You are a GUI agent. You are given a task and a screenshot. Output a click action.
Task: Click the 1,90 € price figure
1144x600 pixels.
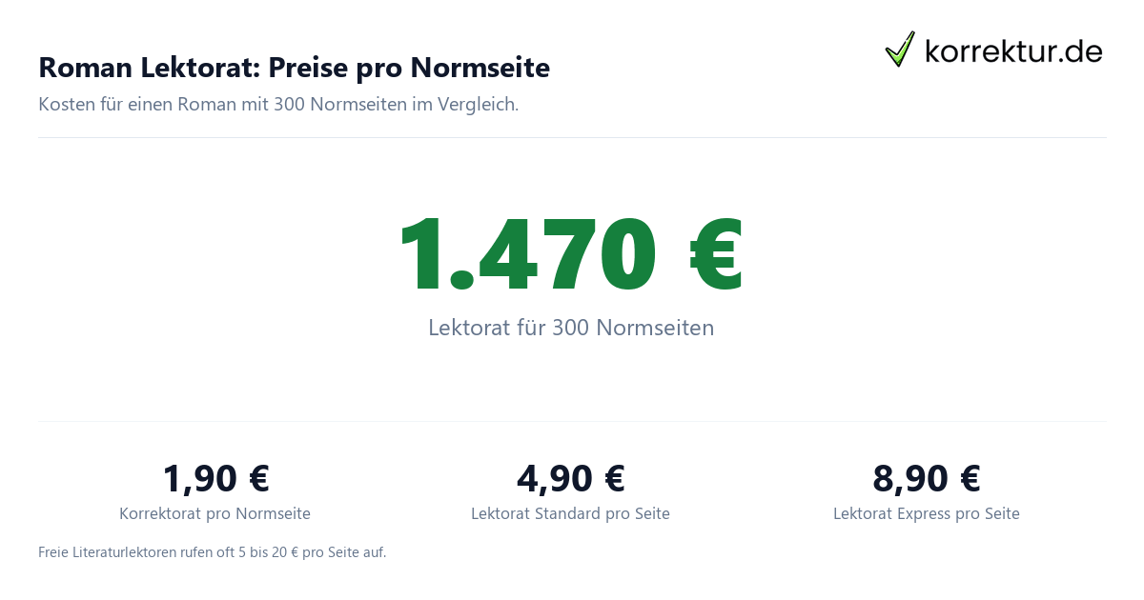[215, 477]
